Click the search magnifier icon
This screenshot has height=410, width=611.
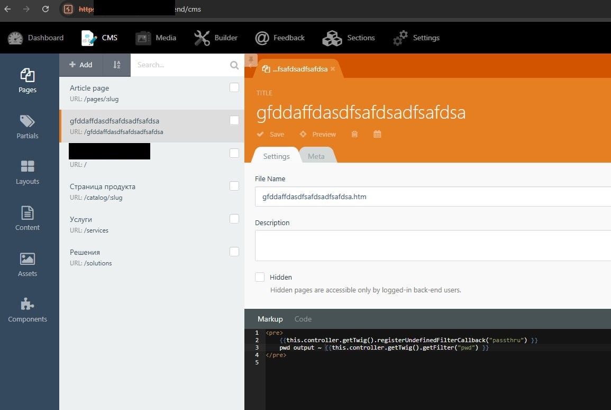(x=234, y=65)
